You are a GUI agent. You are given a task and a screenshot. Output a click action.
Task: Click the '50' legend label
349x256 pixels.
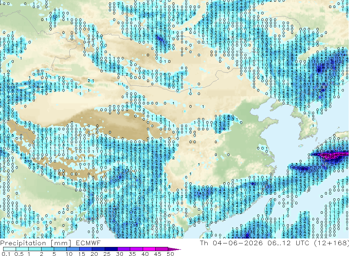pyautogui.click(x=170, y=254)
